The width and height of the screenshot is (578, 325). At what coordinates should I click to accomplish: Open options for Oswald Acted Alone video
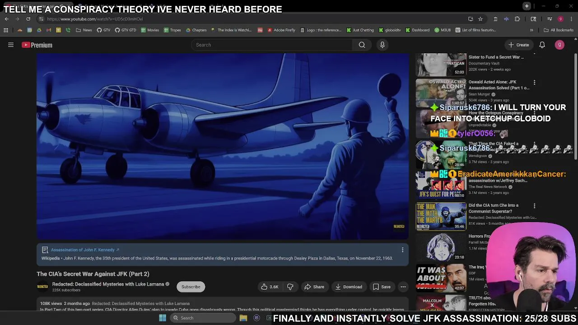click(x=534, y=83)
